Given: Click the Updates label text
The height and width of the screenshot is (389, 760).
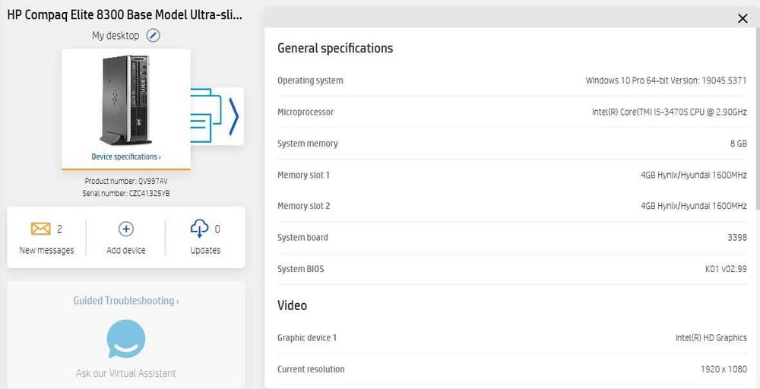Looking at the screenshot, I should pyautogui.click(x=205, y=250).
